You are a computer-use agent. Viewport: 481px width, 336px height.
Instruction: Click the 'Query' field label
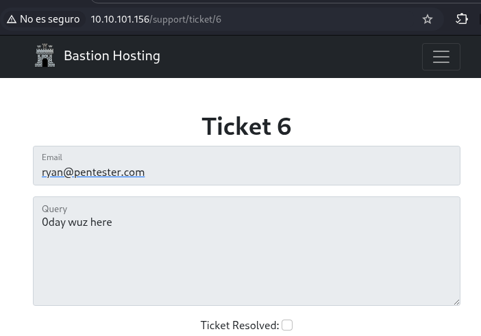point(54,209)
